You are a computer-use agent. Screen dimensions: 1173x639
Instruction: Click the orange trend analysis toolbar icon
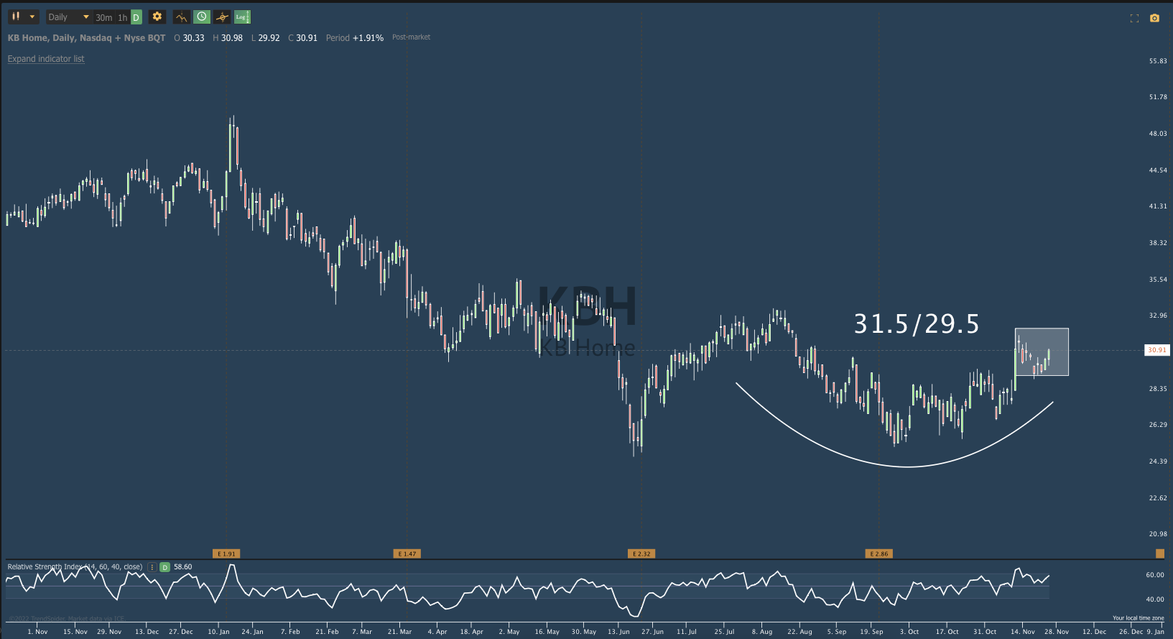tap(222, 17)
